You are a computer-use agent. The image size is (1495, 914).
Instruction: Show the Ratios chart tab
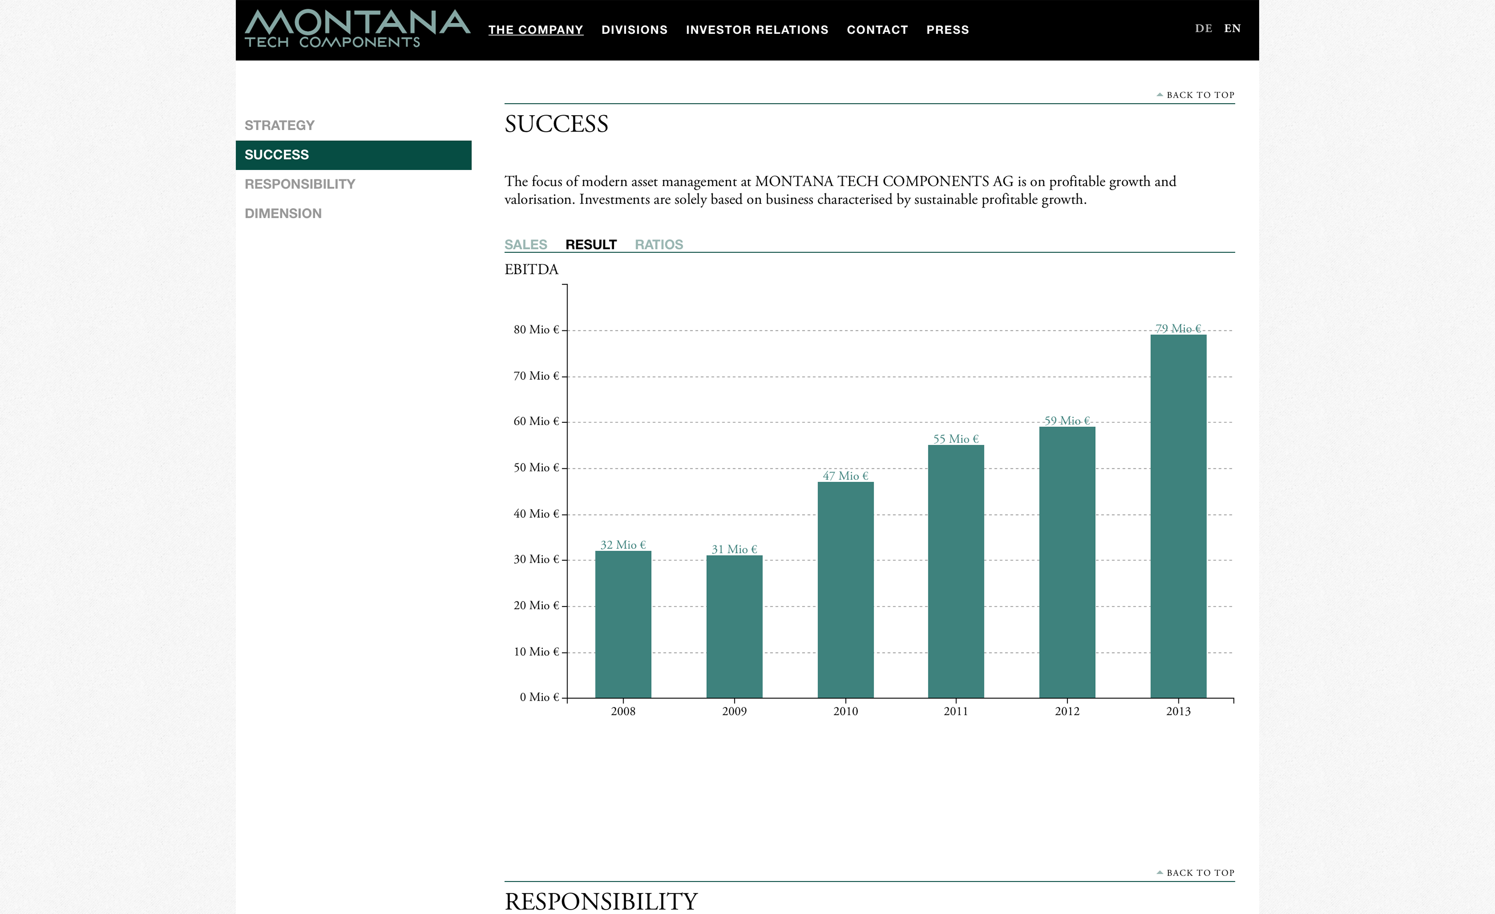658,244
